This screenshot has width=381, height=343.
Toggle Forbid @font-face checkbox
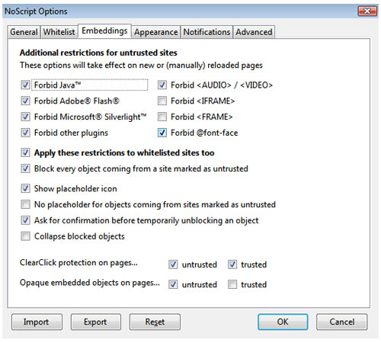pos(162,133)
